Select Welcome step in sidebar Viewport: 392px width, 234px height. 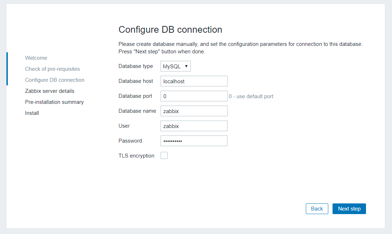(x=36, y=58)
